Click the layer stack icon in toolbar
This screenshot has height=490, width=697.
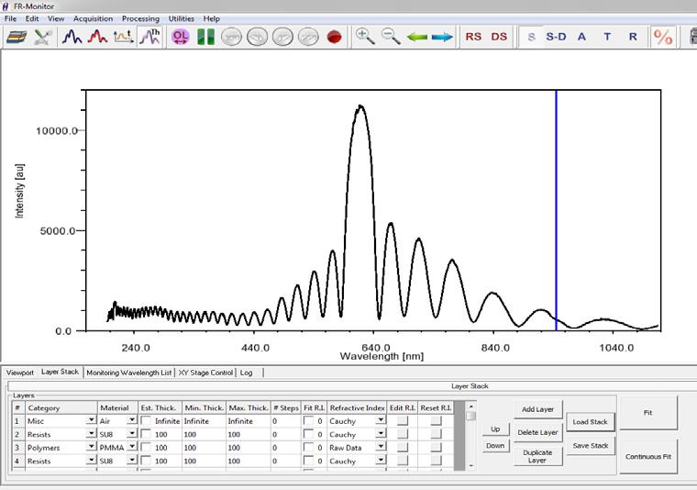pyautogui.click(x=17, y=37)
